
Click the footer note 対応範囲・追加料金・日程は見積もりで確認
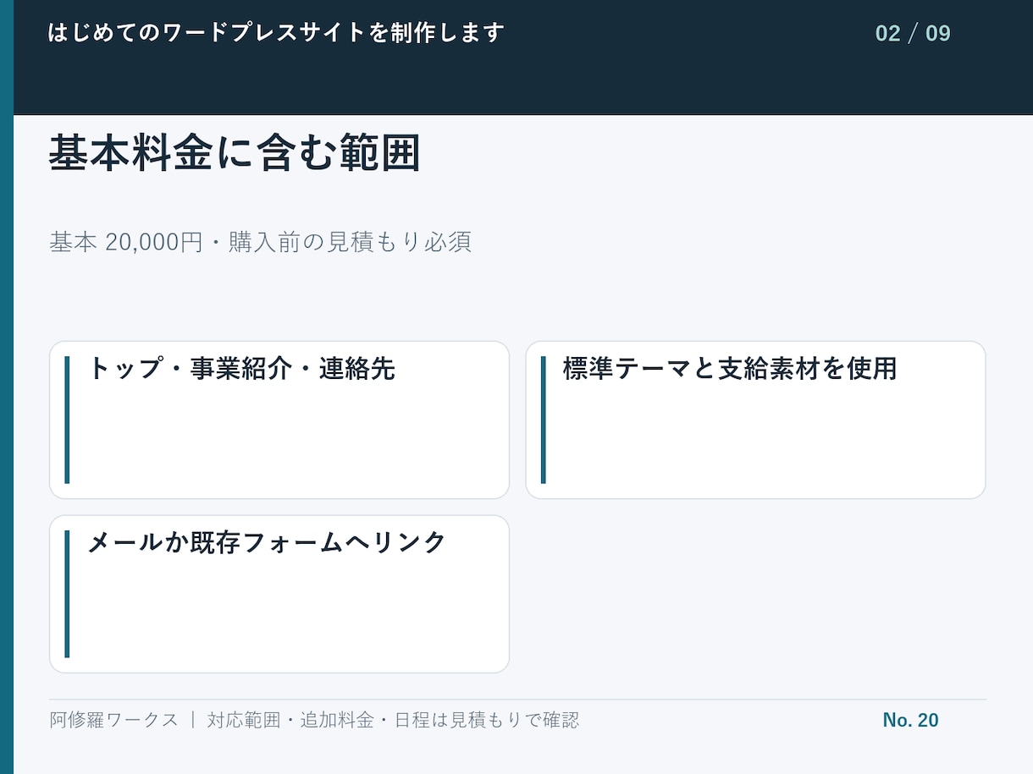(x=394, y=720)
